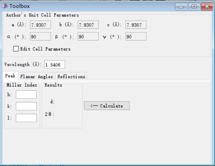Click the beta angle field

(x=88, y=36)
